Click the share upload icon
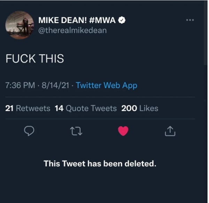The width and height of the screenshot is (209, 203). tap(169, 131)
